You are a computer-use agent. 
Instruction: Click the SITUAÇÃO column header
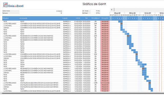pos(105,18)
